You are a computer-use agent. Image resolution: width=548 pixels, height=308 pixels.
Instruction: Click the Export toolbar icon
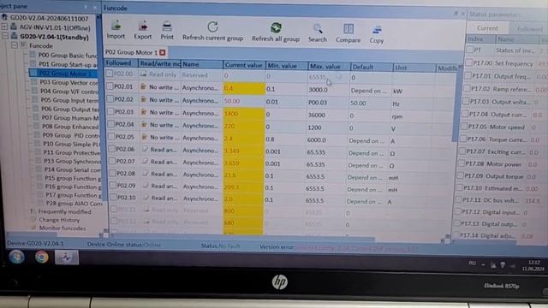click(x=143, y=26)
